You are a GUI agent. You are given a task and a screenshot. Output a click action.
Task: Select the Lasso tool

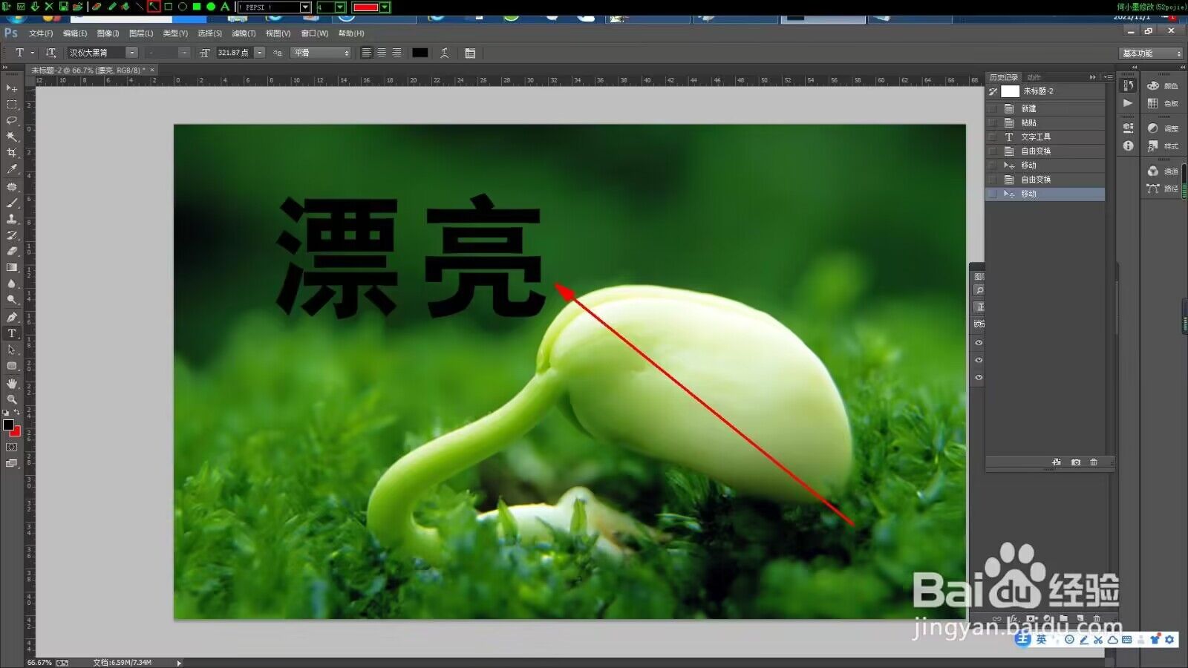pos(12,120)
